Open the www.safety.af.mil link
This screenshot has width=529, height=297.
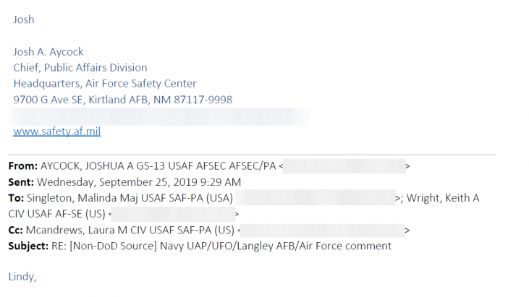[57, 132]
